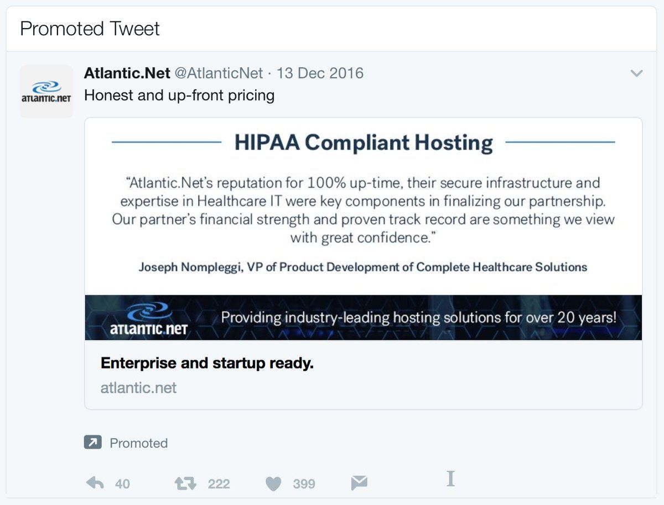The height and width of the screenshot is (505, 664).
Task: Click the 'Enterprise and startup ready.' headline
Action: [x=207, y=364]
